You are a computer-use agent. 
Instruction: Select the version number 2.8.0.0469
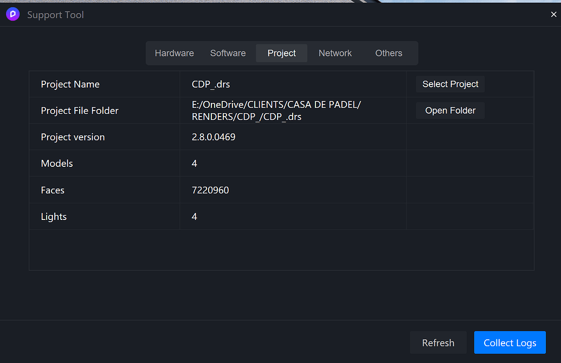[214, 137]
